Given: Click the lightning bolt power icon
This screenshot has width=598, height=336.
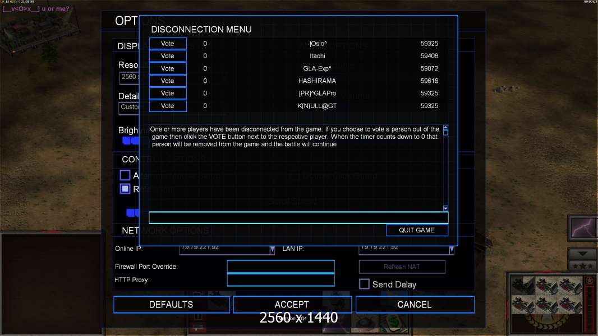Looking at the screenshot, I should pos(582,228).
